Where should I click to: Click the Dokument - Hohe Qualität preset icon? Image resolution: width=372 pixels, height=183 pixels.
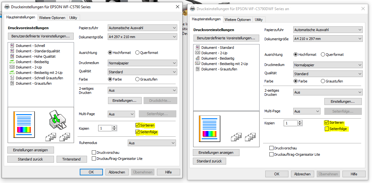[x=12, y=56]
